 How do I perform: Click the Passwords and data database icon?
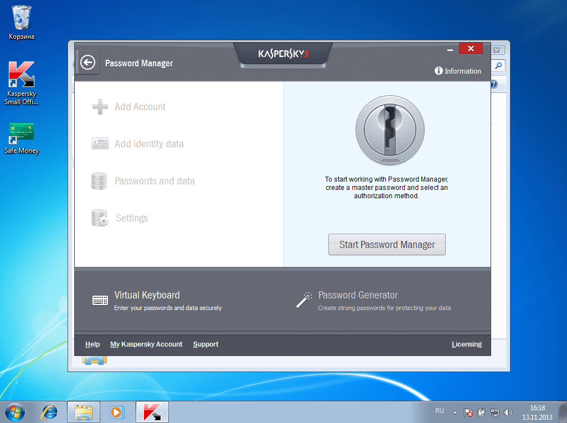tap(99, 180)
